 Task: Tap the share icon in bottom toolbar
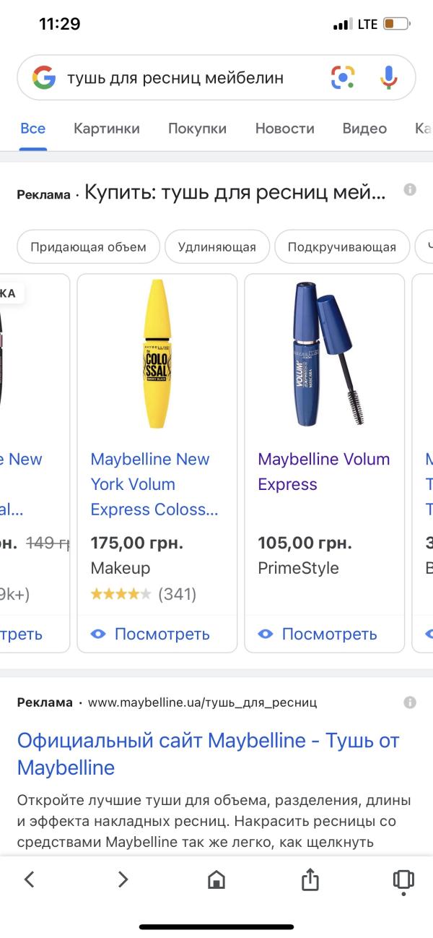coord(310,879)
